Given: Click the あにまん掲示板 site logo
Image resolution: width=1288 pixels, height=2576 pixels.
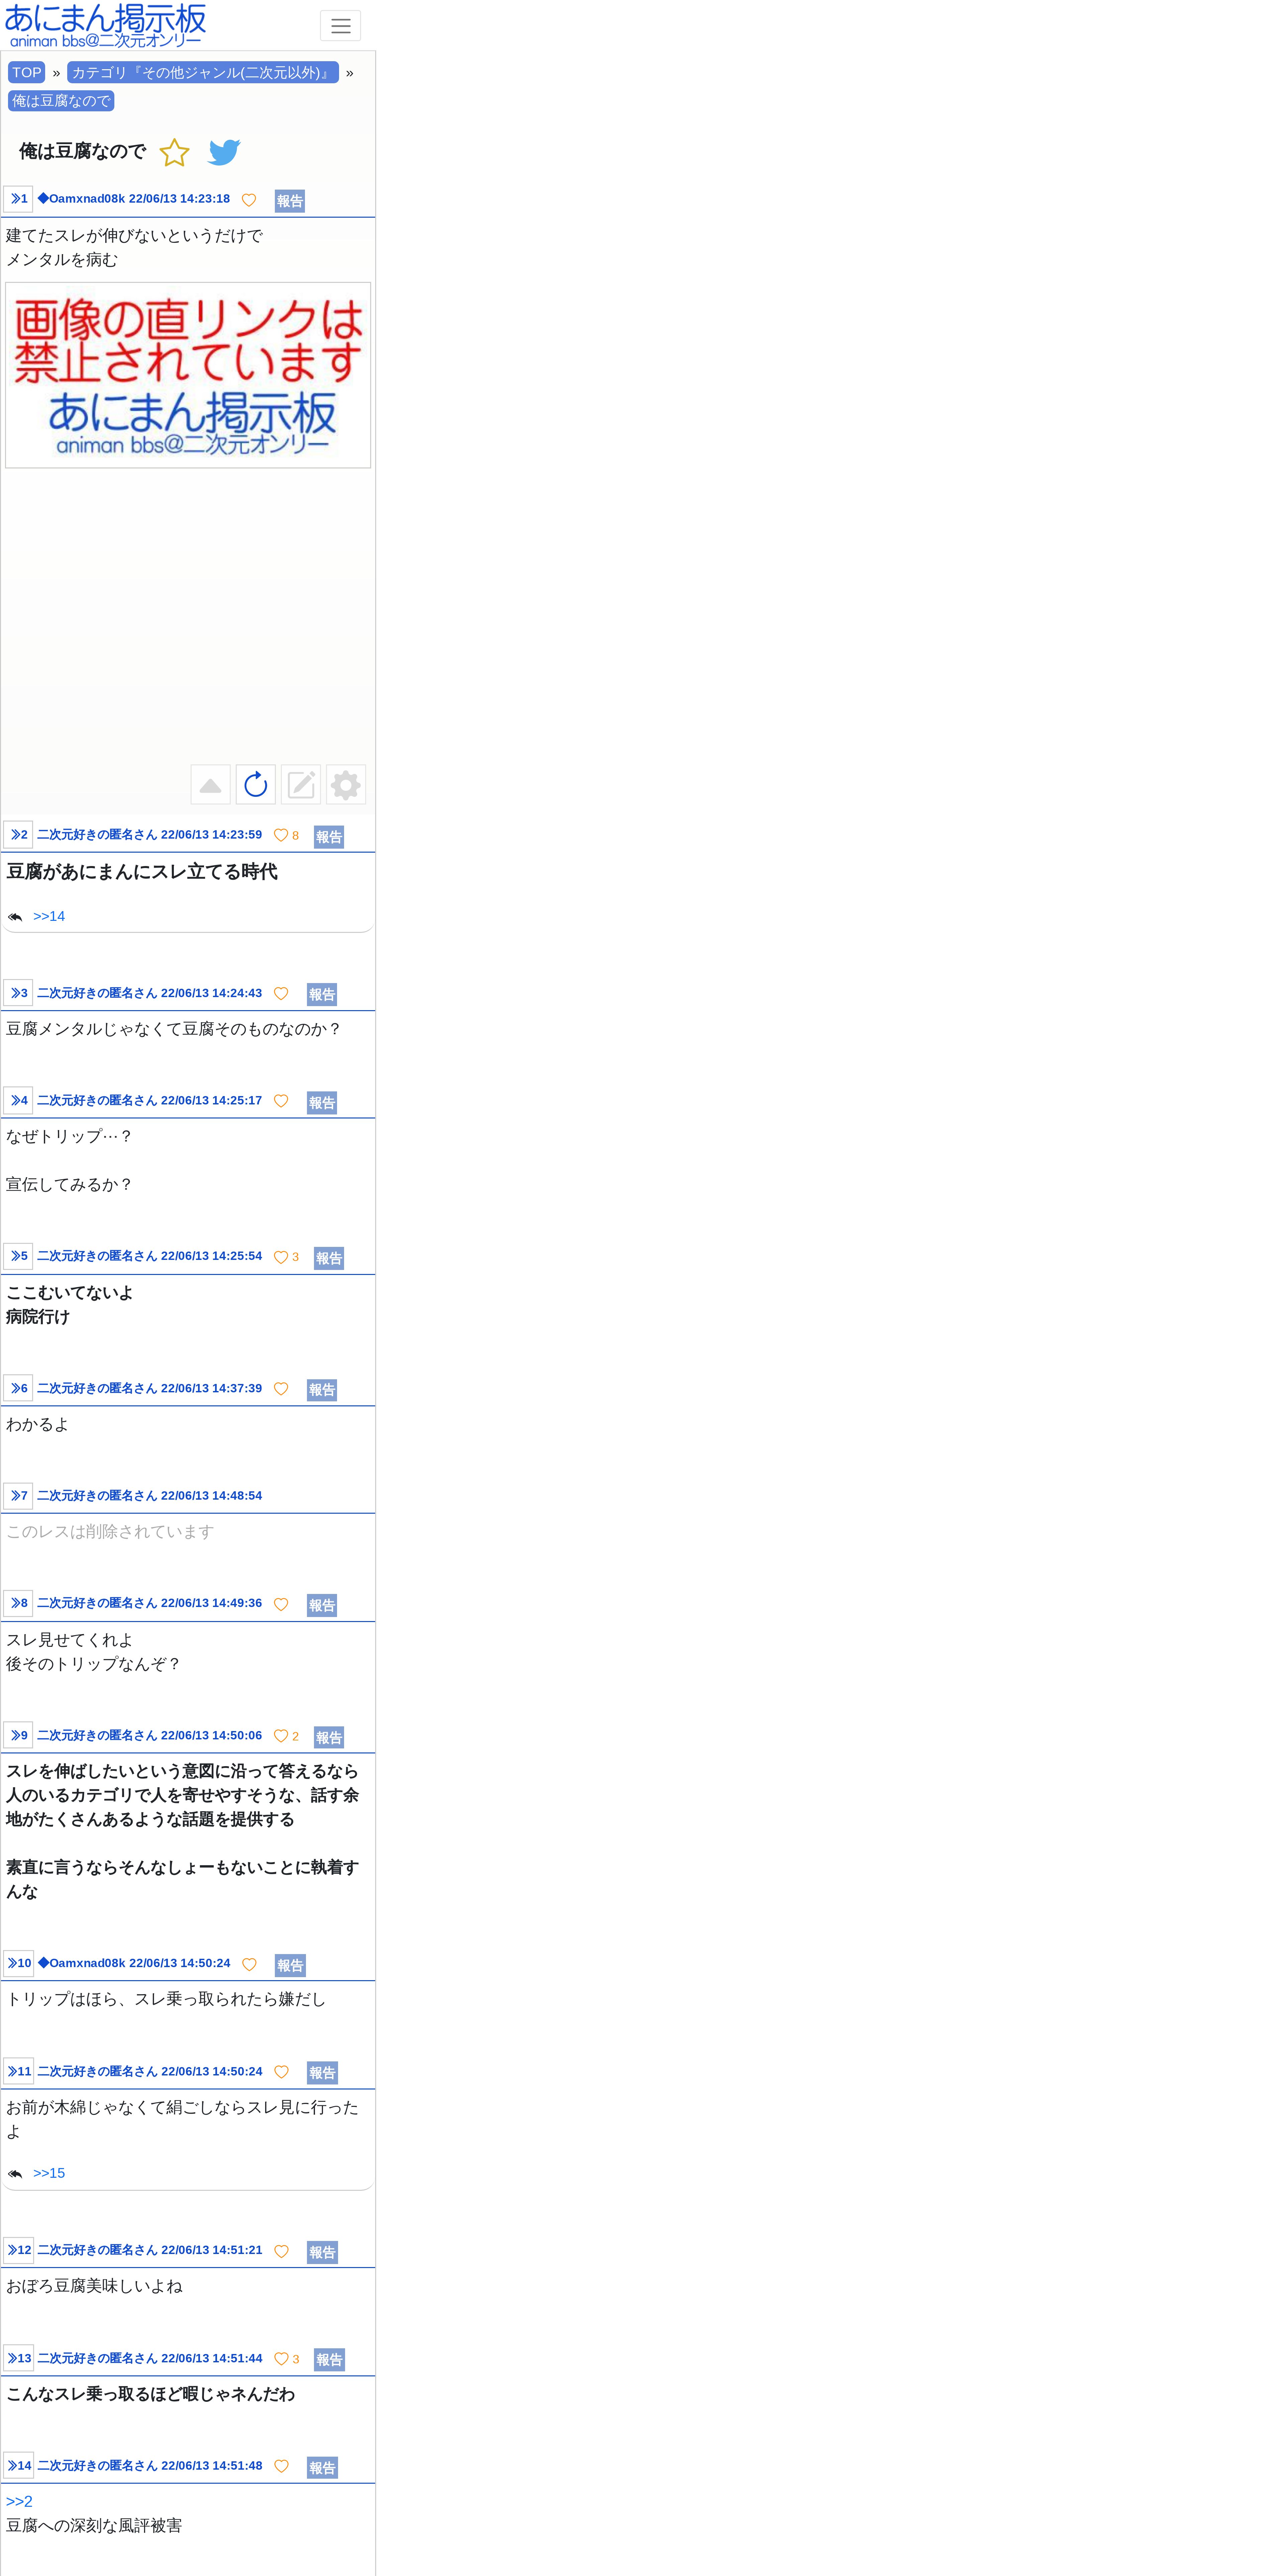Looking at the screenshot, I should tap(106, 26).
